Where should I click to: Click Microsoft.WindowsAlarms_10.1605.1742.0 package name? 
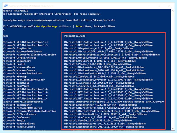tap(104, 67)
